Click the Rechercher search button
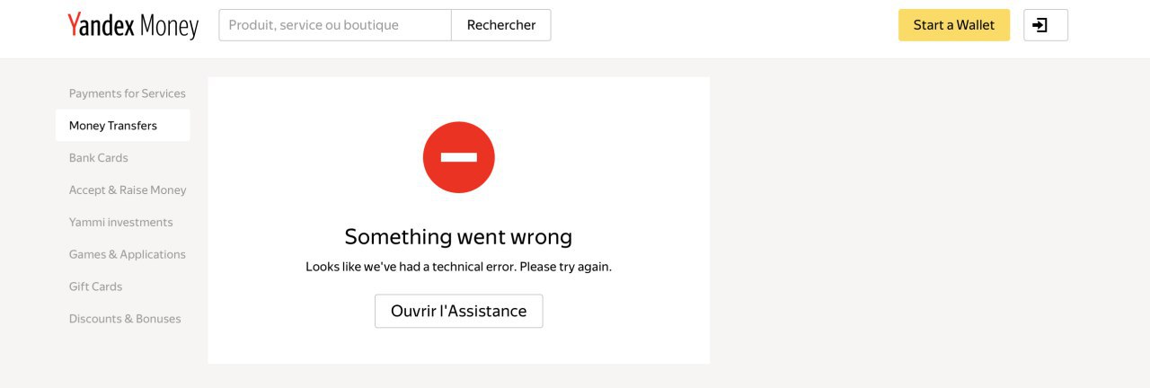 501,25
